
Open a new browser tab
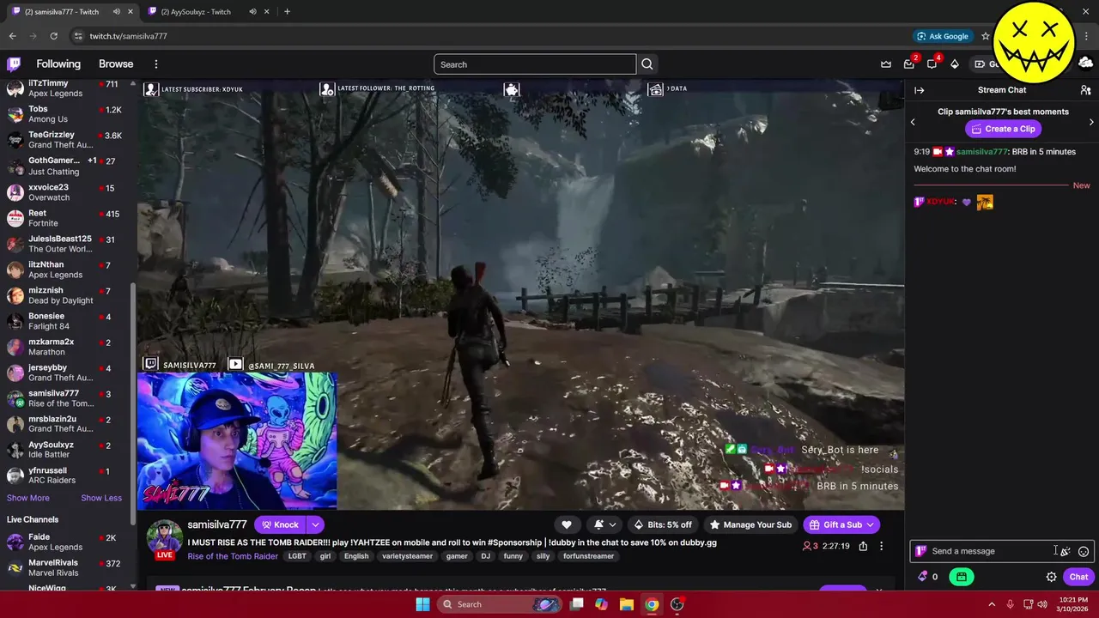(x=287, y=12)
